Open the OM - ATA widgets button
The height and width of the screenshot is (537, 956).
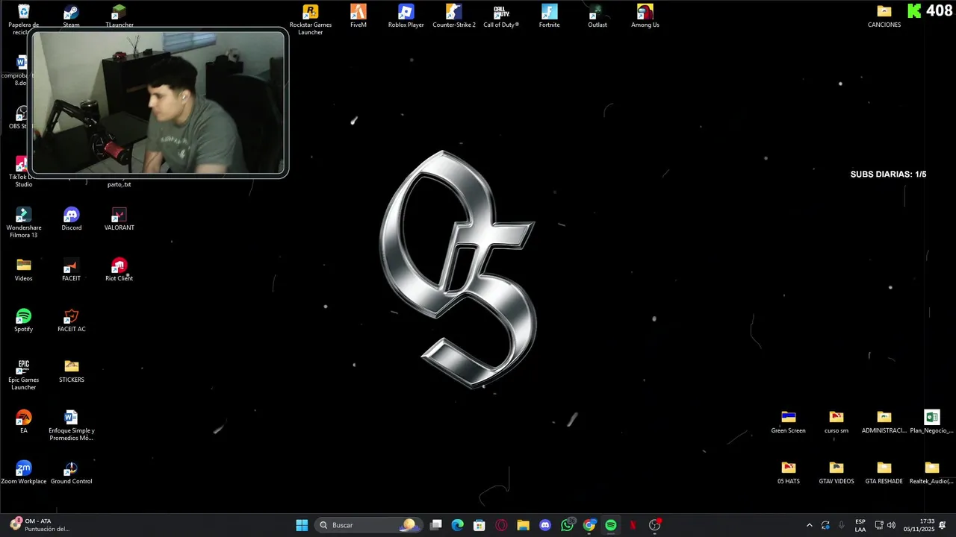(x=41, y=525)
